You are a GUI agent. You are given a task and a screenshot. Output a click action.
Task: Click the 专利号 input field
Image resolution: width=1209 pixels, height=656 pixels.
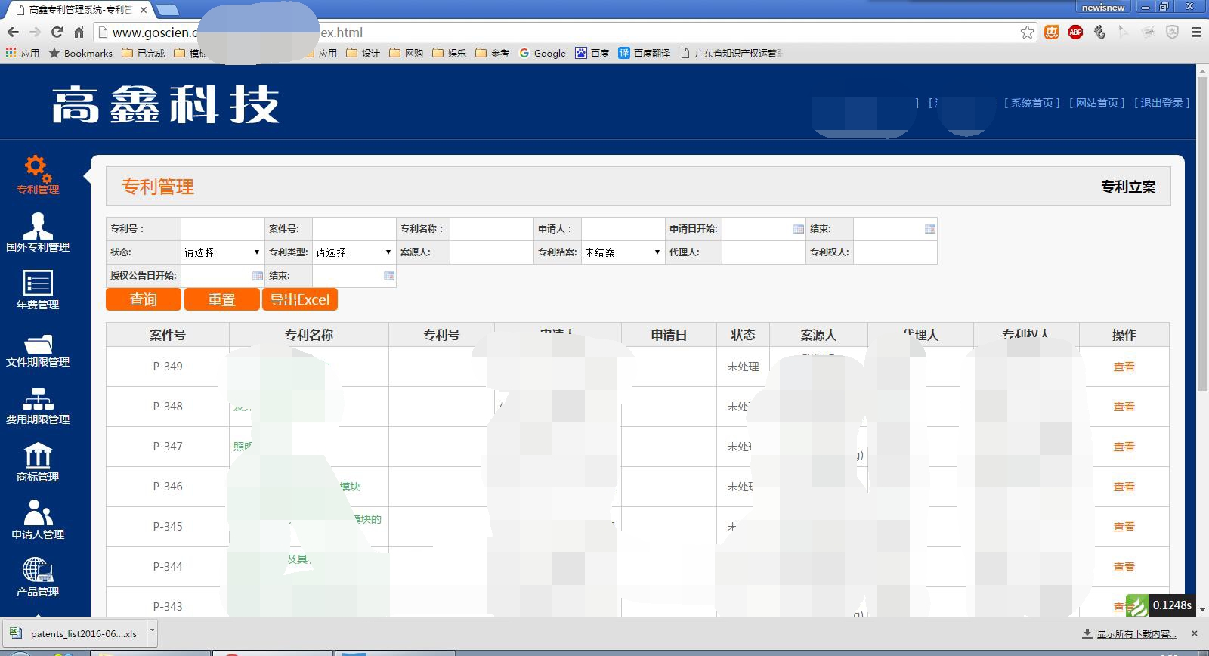tap(222, 229)
